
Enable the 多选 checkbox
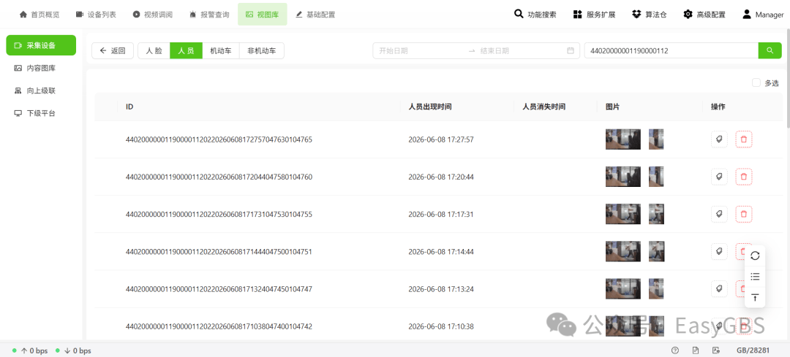(756, 83)
